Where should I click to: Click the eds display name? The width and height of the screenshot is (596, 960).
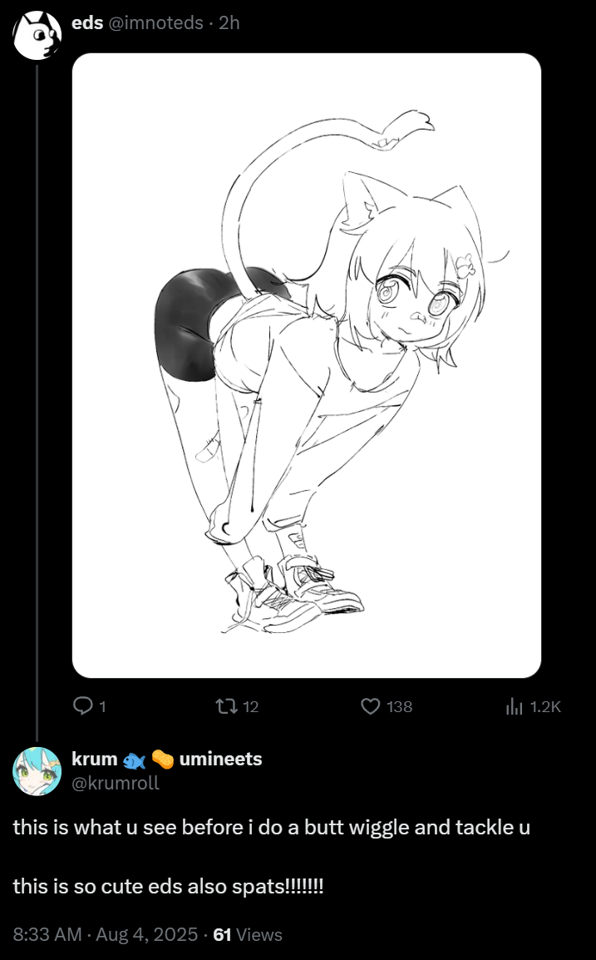click(x=87, y=22)
